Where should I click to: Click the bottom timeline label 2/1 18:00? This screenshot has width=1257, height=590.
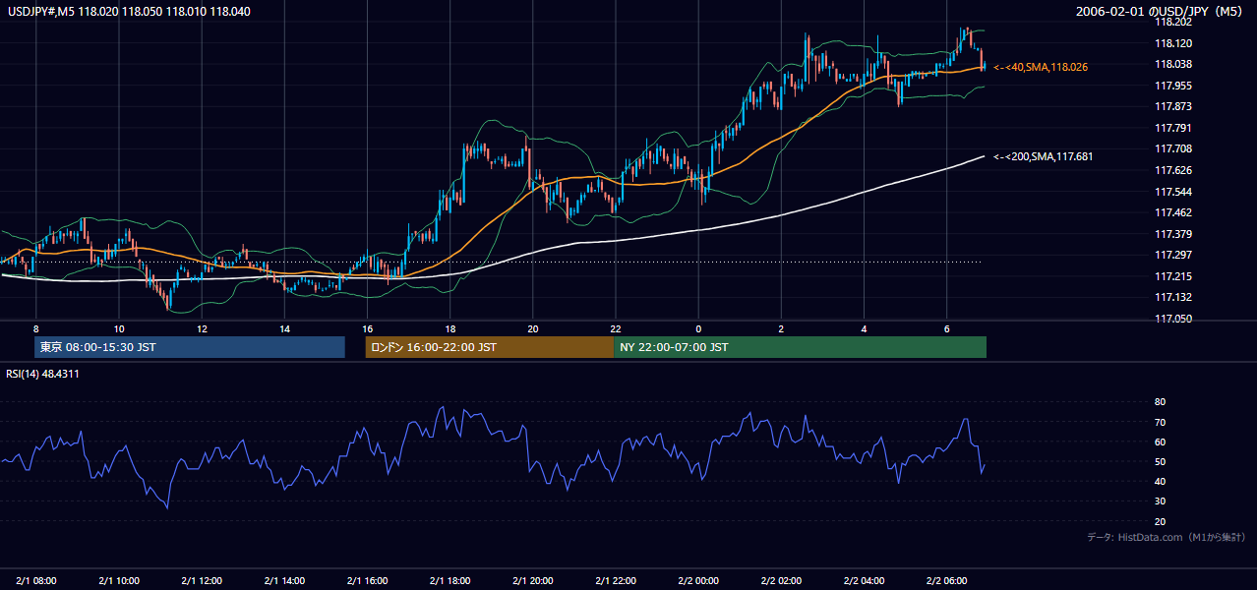(449, 580)
